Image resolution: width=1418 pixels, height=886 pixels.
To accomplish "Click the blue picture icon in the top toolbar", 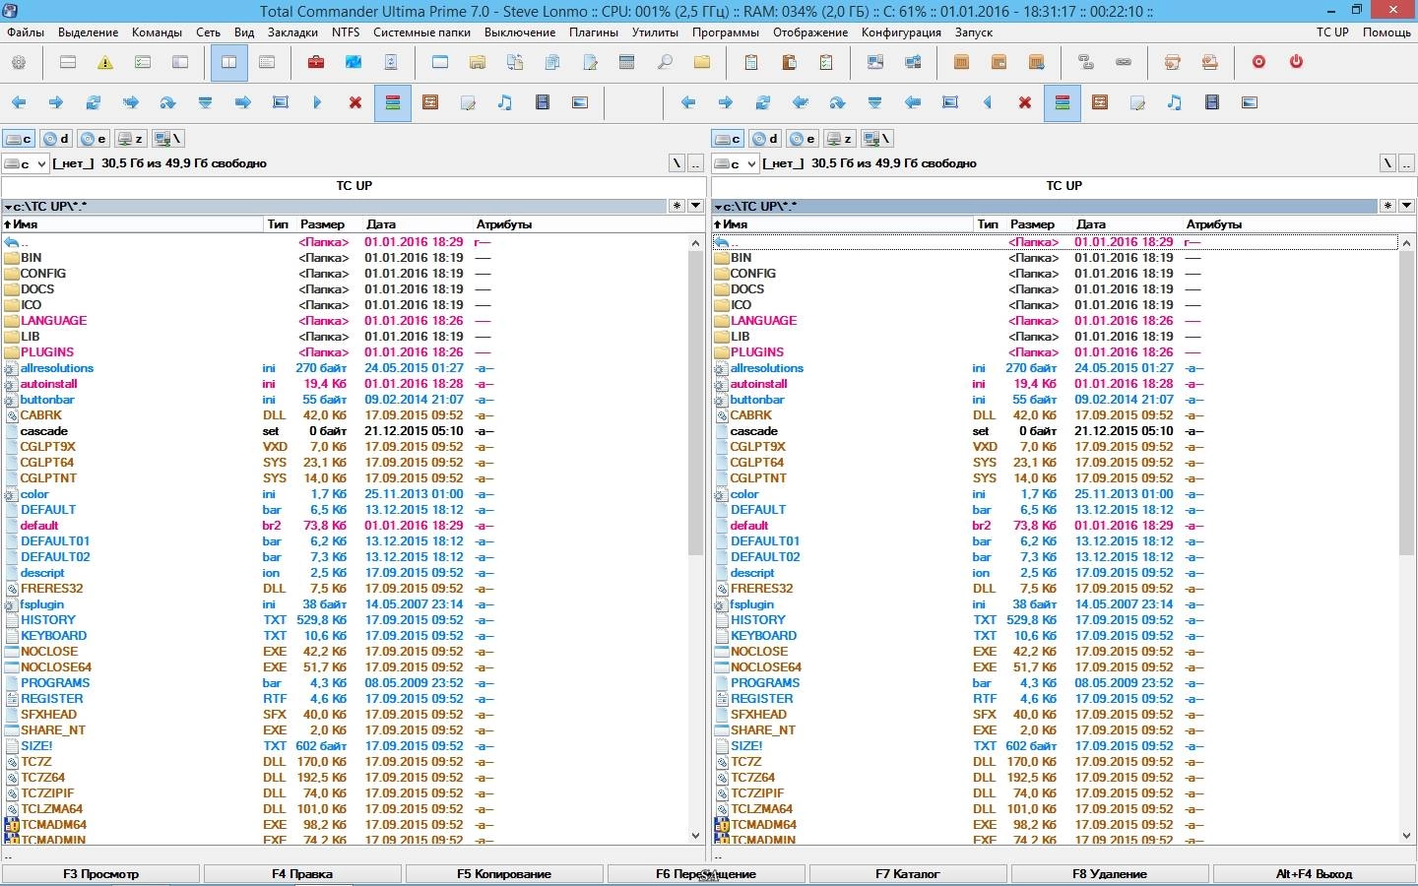I will click(x=354, y=62).
